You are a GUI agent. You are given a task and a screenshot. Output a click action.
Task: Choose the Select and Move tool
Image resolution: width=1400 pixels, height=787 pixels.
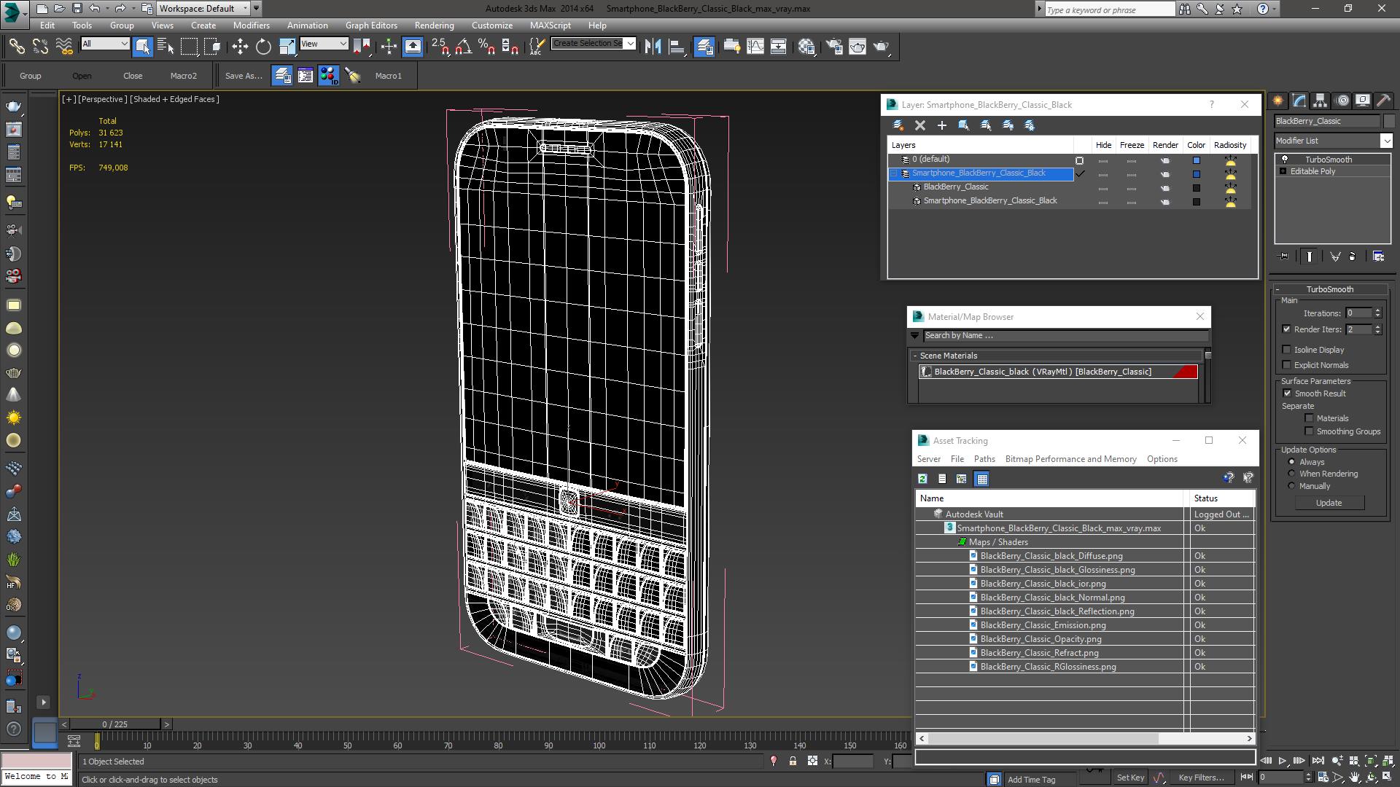[x=240, y=47]
